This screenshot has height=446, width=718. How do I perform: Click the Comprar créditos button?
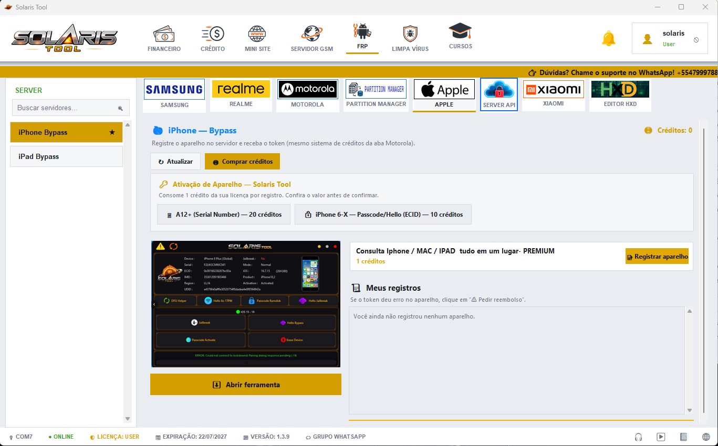point(242,162)
